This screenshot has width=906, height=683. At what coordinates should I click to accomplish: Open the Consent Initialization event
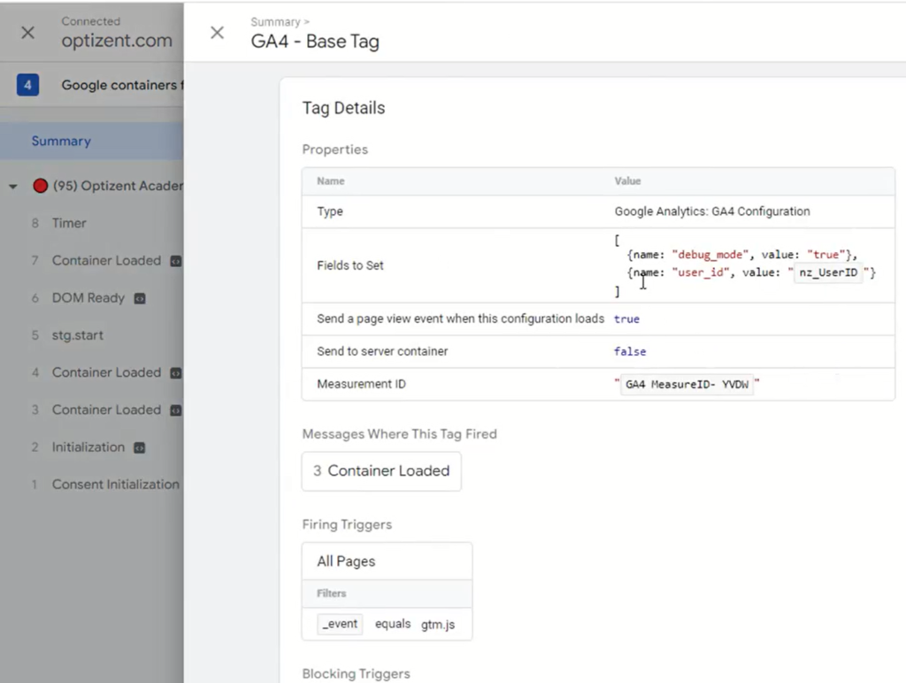[x=115, y=484]
